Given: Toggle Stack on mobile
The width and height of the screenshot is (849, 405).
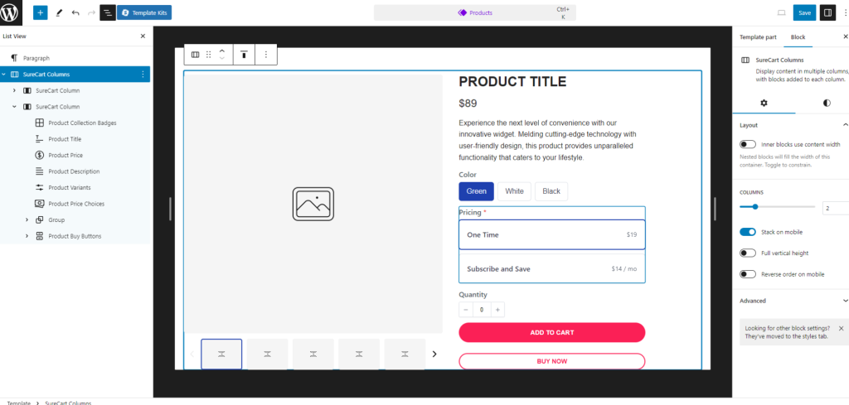Looking at the screenshot, I should (x=748, y=232).
